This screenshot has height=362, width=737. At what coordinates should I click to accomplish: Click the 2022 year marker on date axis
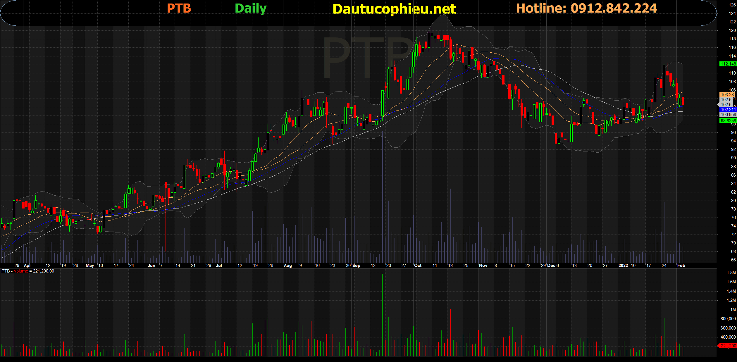coord(623,266)
